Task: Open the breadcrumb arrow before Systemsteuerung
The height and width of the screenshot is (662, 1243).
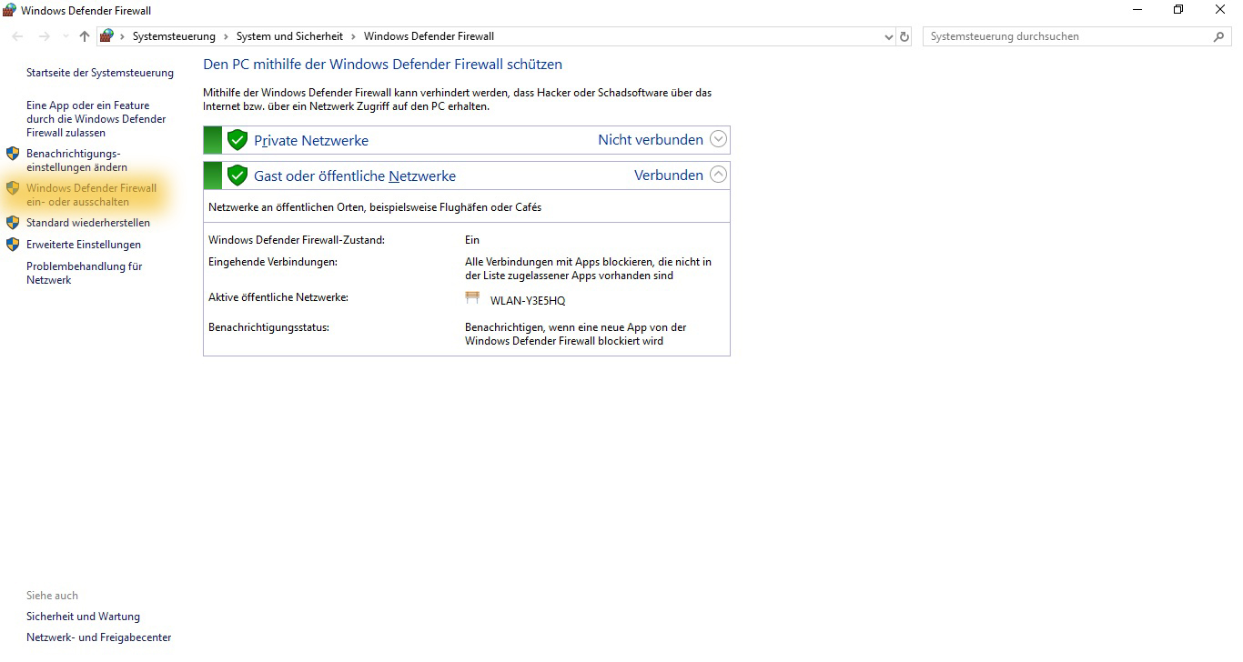Action: pos(123,36)
